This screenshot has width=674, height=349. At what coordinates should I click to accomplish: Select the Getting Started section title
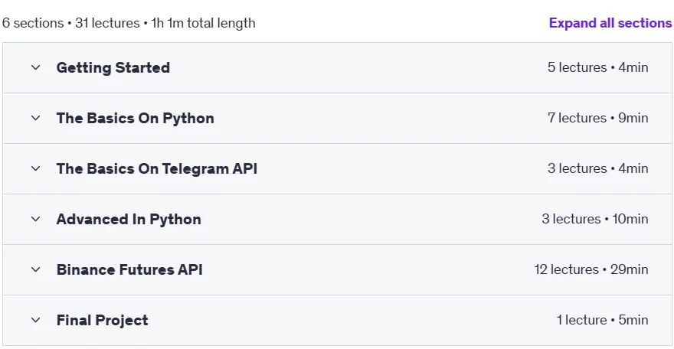[113, 68]
